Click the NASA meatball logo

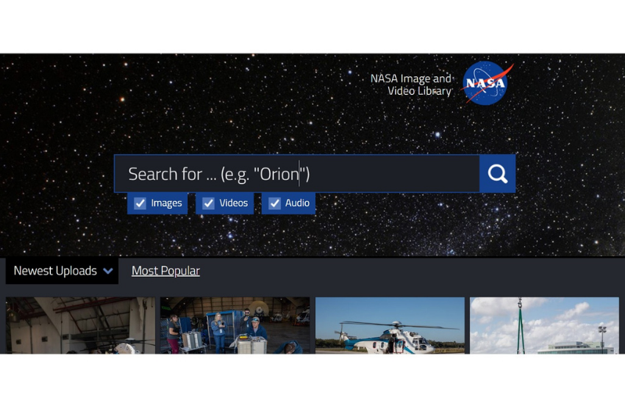[486, 83]
